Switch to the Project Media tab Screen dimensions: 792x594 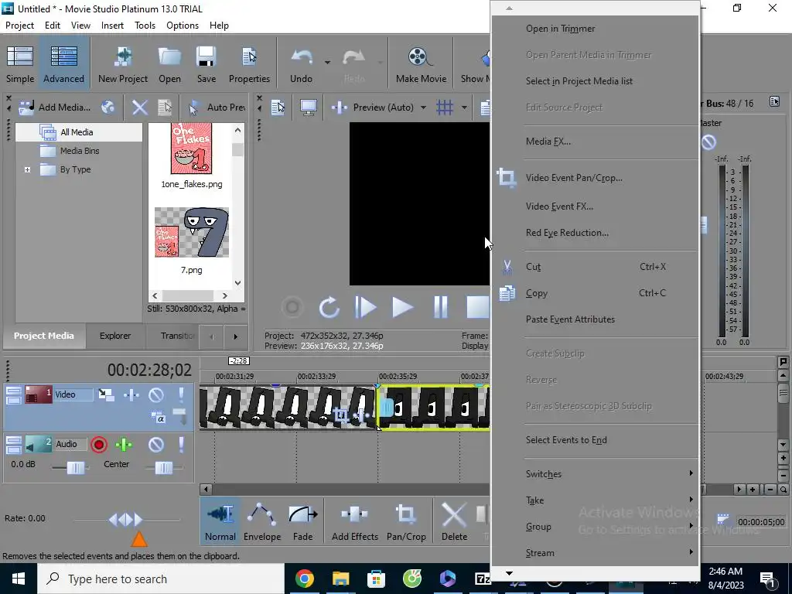[44, 336]
